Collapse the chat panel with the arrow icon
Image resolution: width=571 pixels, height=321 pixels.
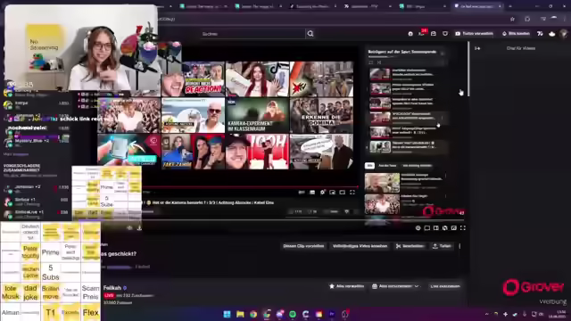point(477,48)
